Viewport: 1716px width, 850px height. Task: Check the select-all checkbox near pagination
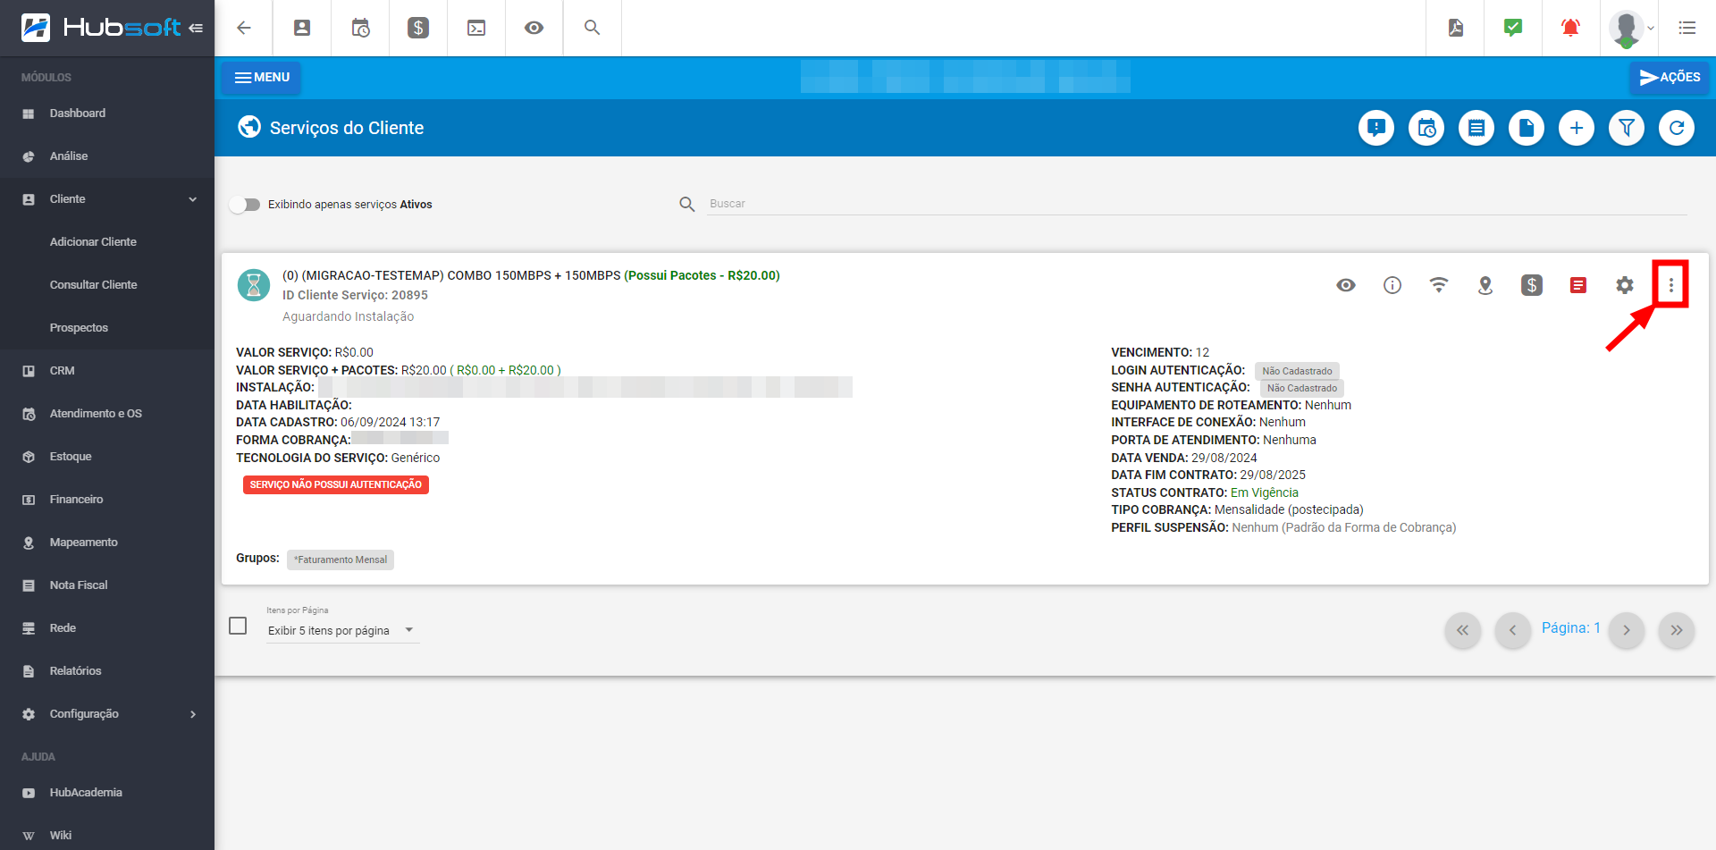tap(238, 626)
